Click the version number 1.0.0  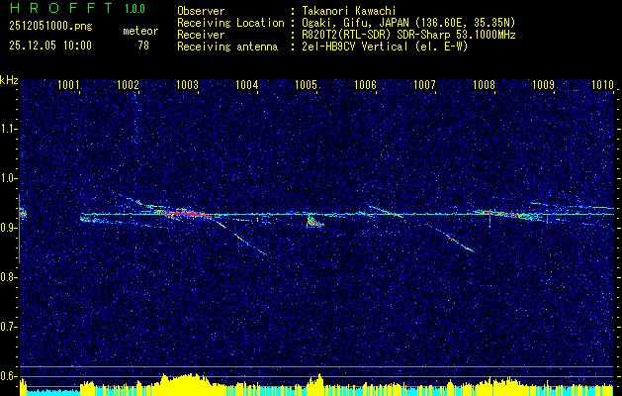point(134,9)
